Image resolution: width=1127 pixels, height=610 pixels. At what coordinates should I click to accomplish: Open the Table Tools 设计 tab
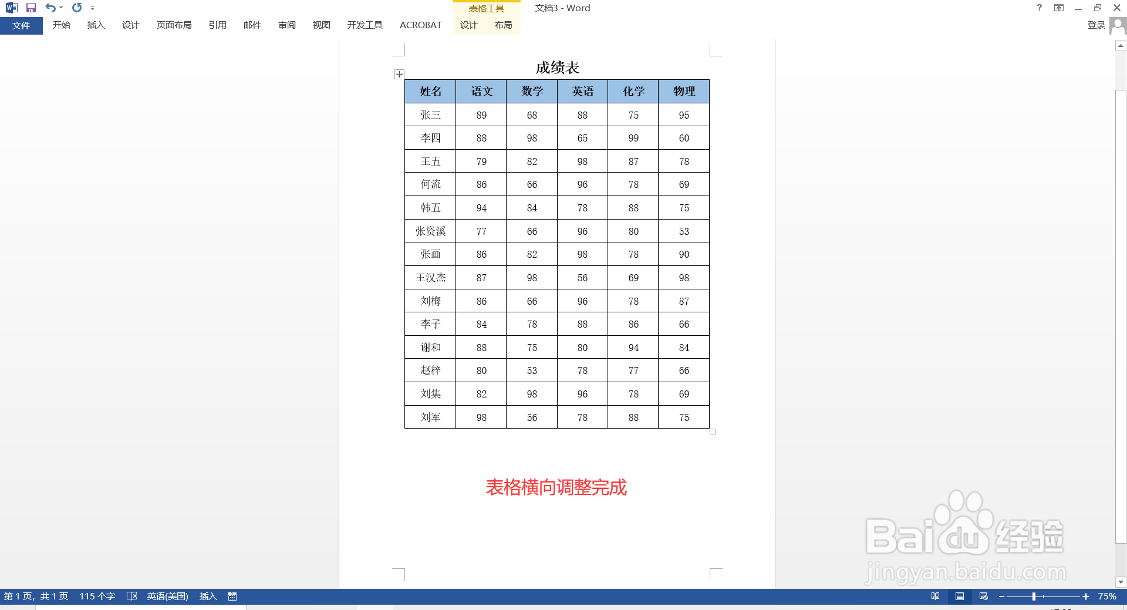click(468, 25)
